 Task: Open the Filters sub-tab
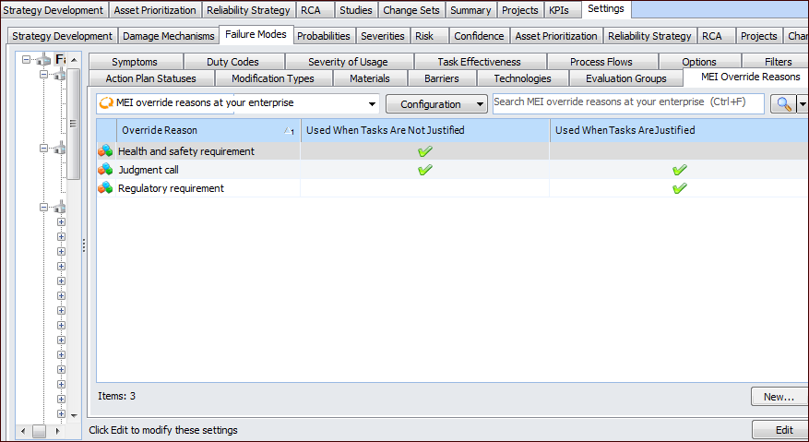pos(778,62)
